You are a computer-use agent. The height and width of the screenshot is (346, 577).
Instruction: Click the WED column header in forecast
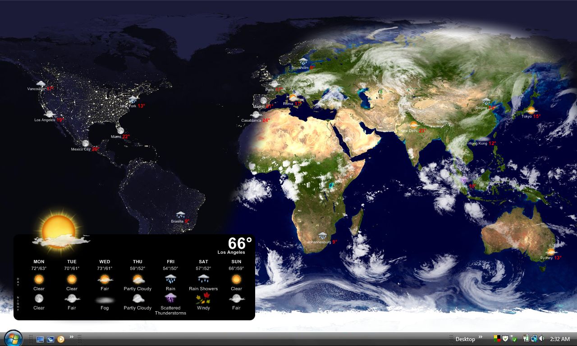tap(105, 262)
